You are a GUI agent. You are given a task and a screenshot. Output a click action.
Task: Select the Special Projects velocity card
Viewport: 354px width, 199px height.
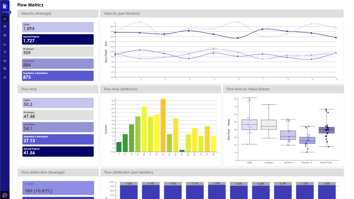(57, 39)
